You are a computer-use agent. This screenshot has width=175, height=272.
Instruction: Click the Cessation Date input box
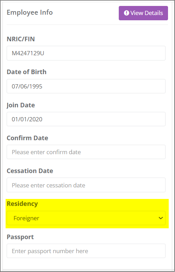click(x=86, y=185)
